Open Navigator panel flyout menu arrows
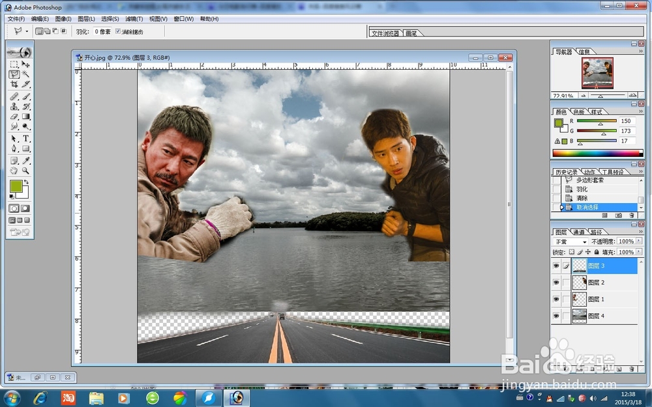The height and width of the screenshot is (407, 652). coord(641,51)
